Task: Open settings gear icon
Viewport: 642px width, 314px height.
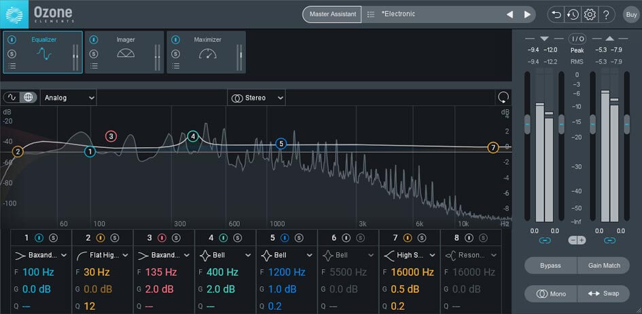Action: [x=590, y=15]
